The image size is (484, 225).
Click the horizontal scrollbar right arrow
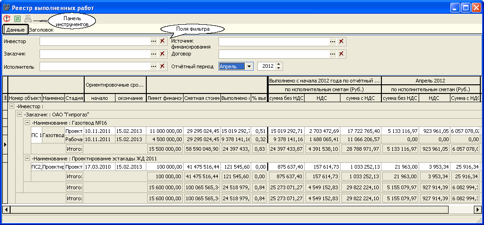point(478,209)
